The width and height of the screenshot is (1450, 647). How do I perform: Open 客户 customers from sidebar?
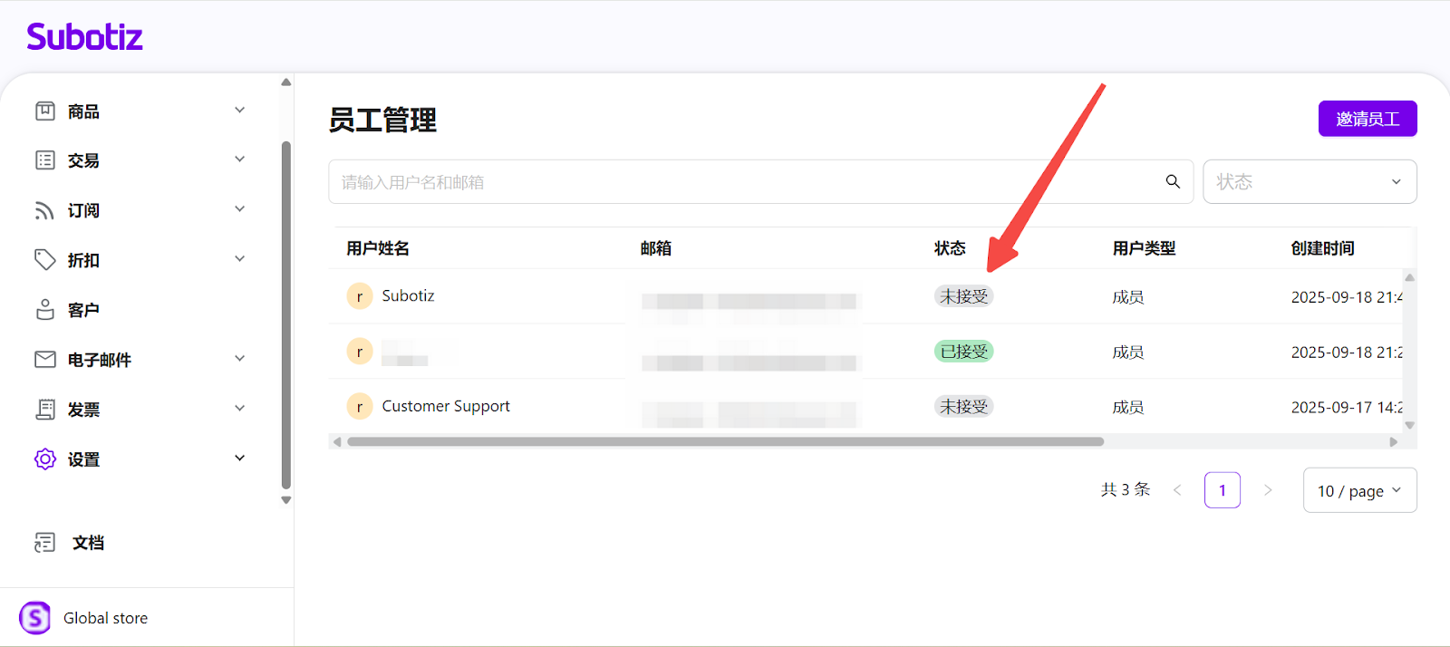point(82,310)
